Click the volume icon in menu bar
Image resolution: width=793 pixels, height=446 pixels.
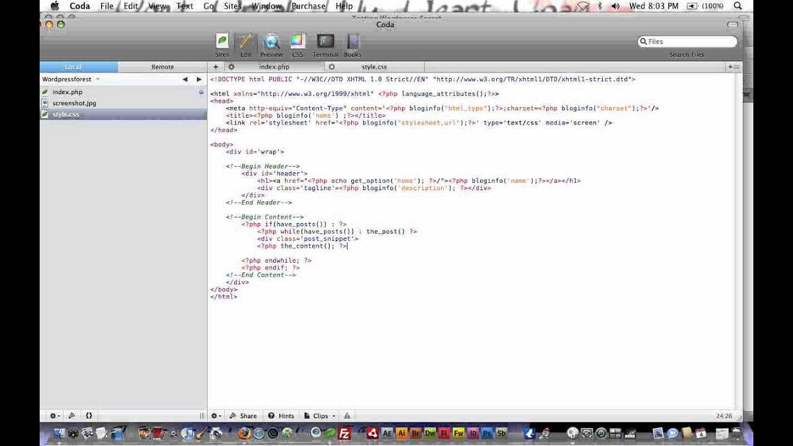[x=615, y=6]
